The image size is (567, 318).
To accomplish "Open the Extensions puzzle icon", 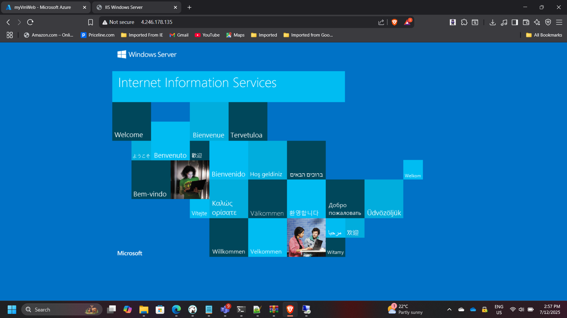I will click(x=464, y=22).
